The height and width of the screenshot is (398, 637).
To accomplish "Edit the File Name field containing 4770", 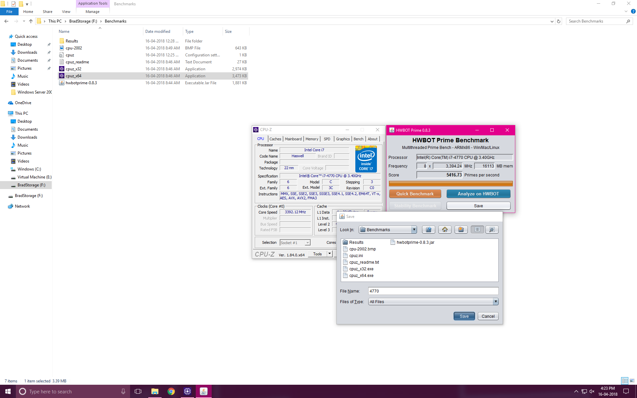I will (433, 291).
